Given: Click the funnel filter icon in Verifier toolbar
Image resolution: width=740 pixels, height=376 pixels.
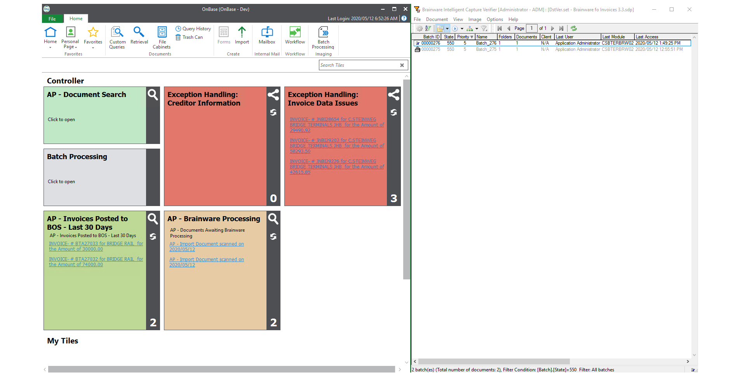Looking at the screenshot, I should [x=484, y=28].
